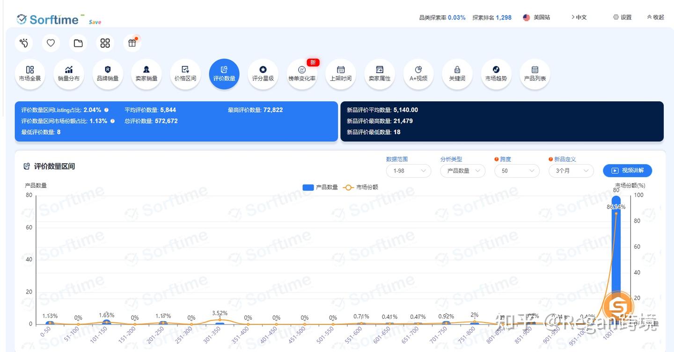Click the 探索排名 1,298 value
Image resolution: width=674 pixels, height=352 pixels.
tap(504, 18)
